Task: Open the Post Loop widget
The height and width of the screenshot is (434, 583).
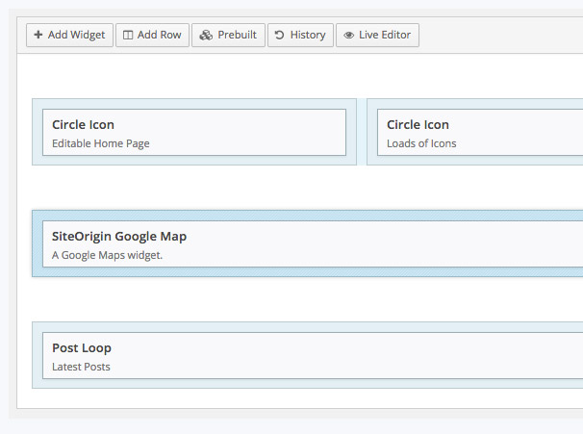Action: 313,355
